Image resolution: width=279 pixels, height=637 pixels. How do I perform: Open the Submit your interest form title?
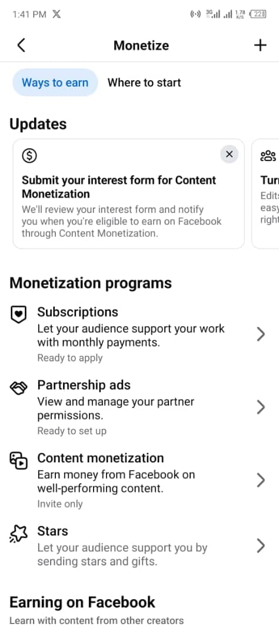click(119, 187)
